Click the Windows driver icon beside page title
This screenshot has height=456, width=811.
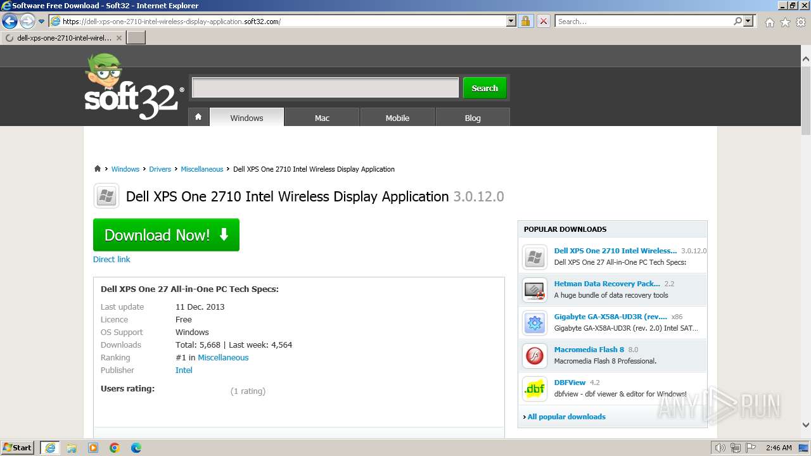[106, 196]
